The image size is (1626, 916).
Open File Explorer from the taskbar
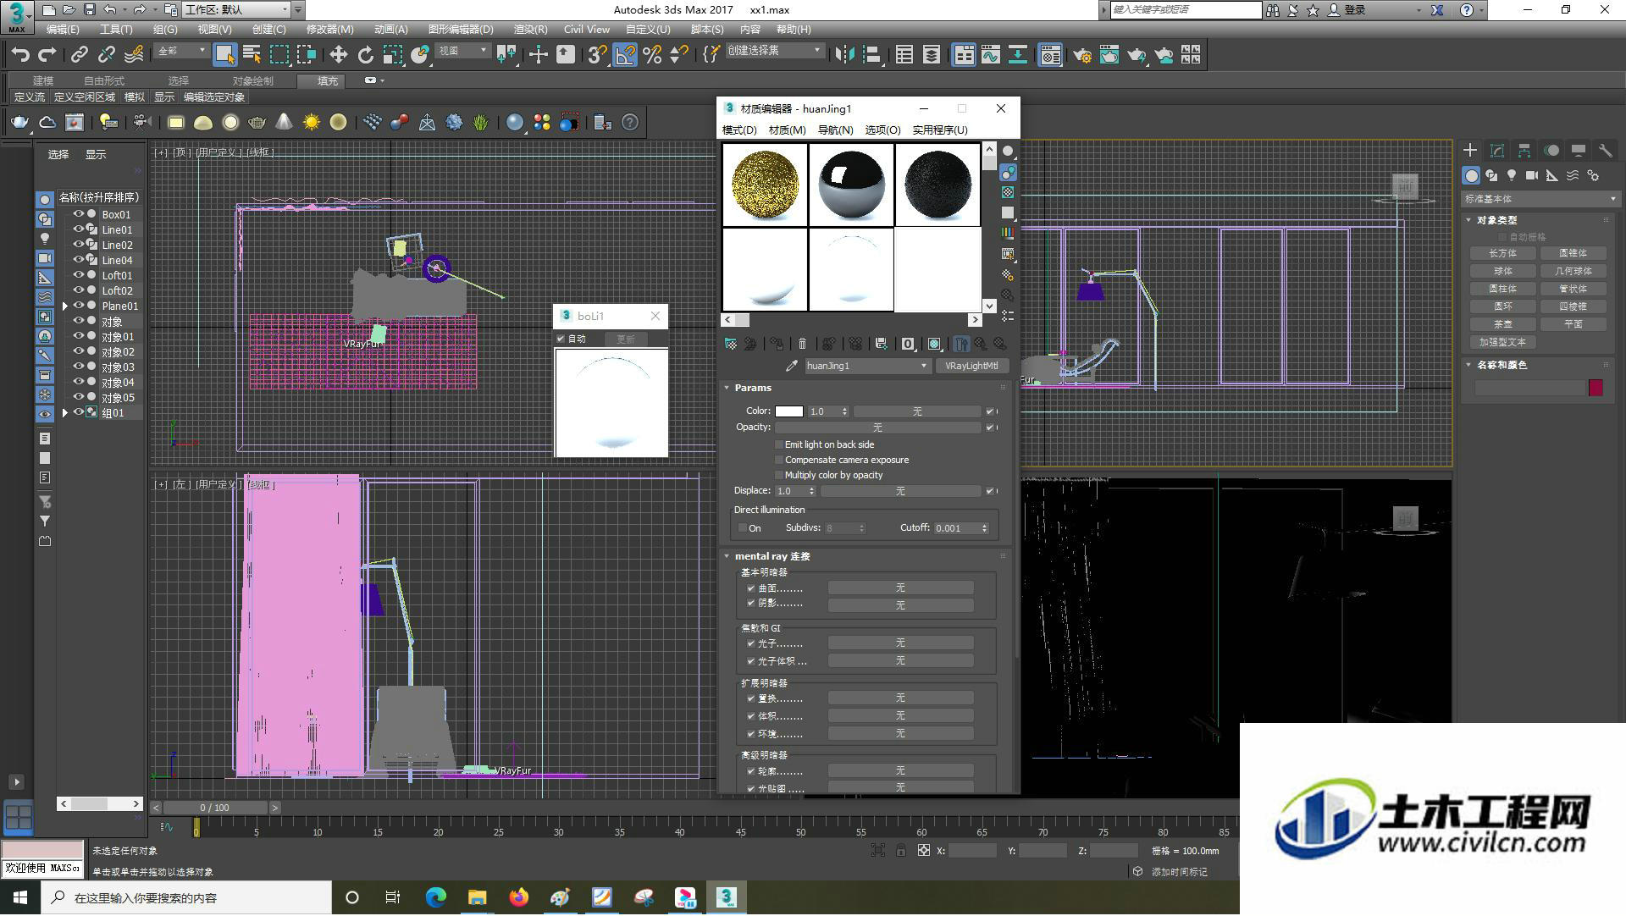pyautogui.click(x=477, y=897)
